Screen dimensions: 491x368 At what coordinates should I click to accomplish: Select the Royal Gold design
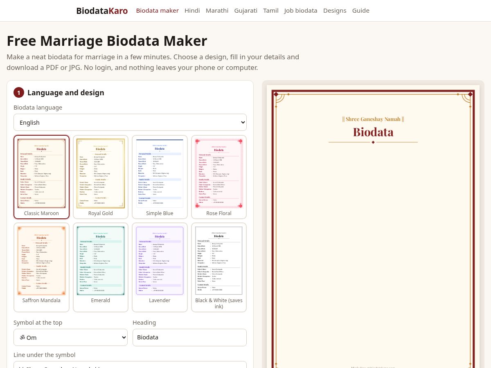click(x=101, y=177)
